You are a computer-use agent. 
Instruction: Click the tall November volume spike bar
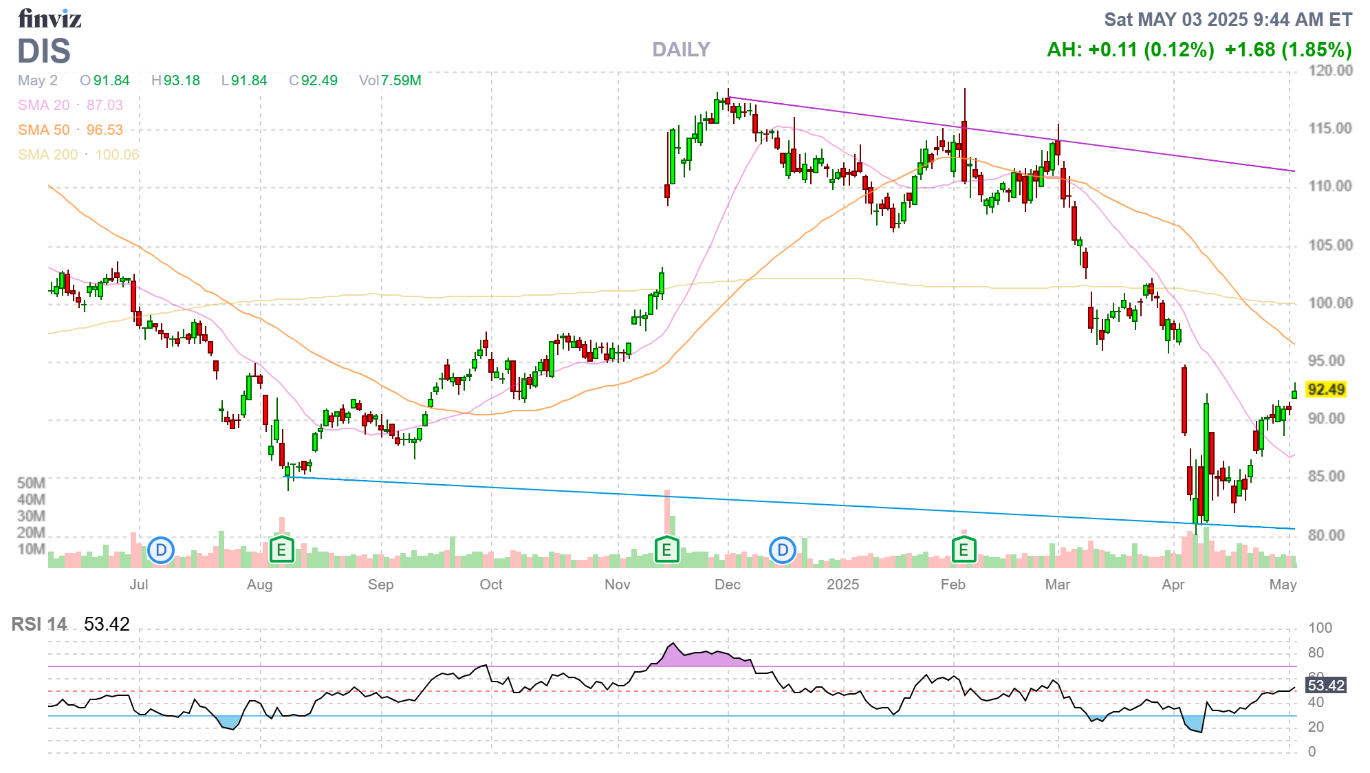666,516
